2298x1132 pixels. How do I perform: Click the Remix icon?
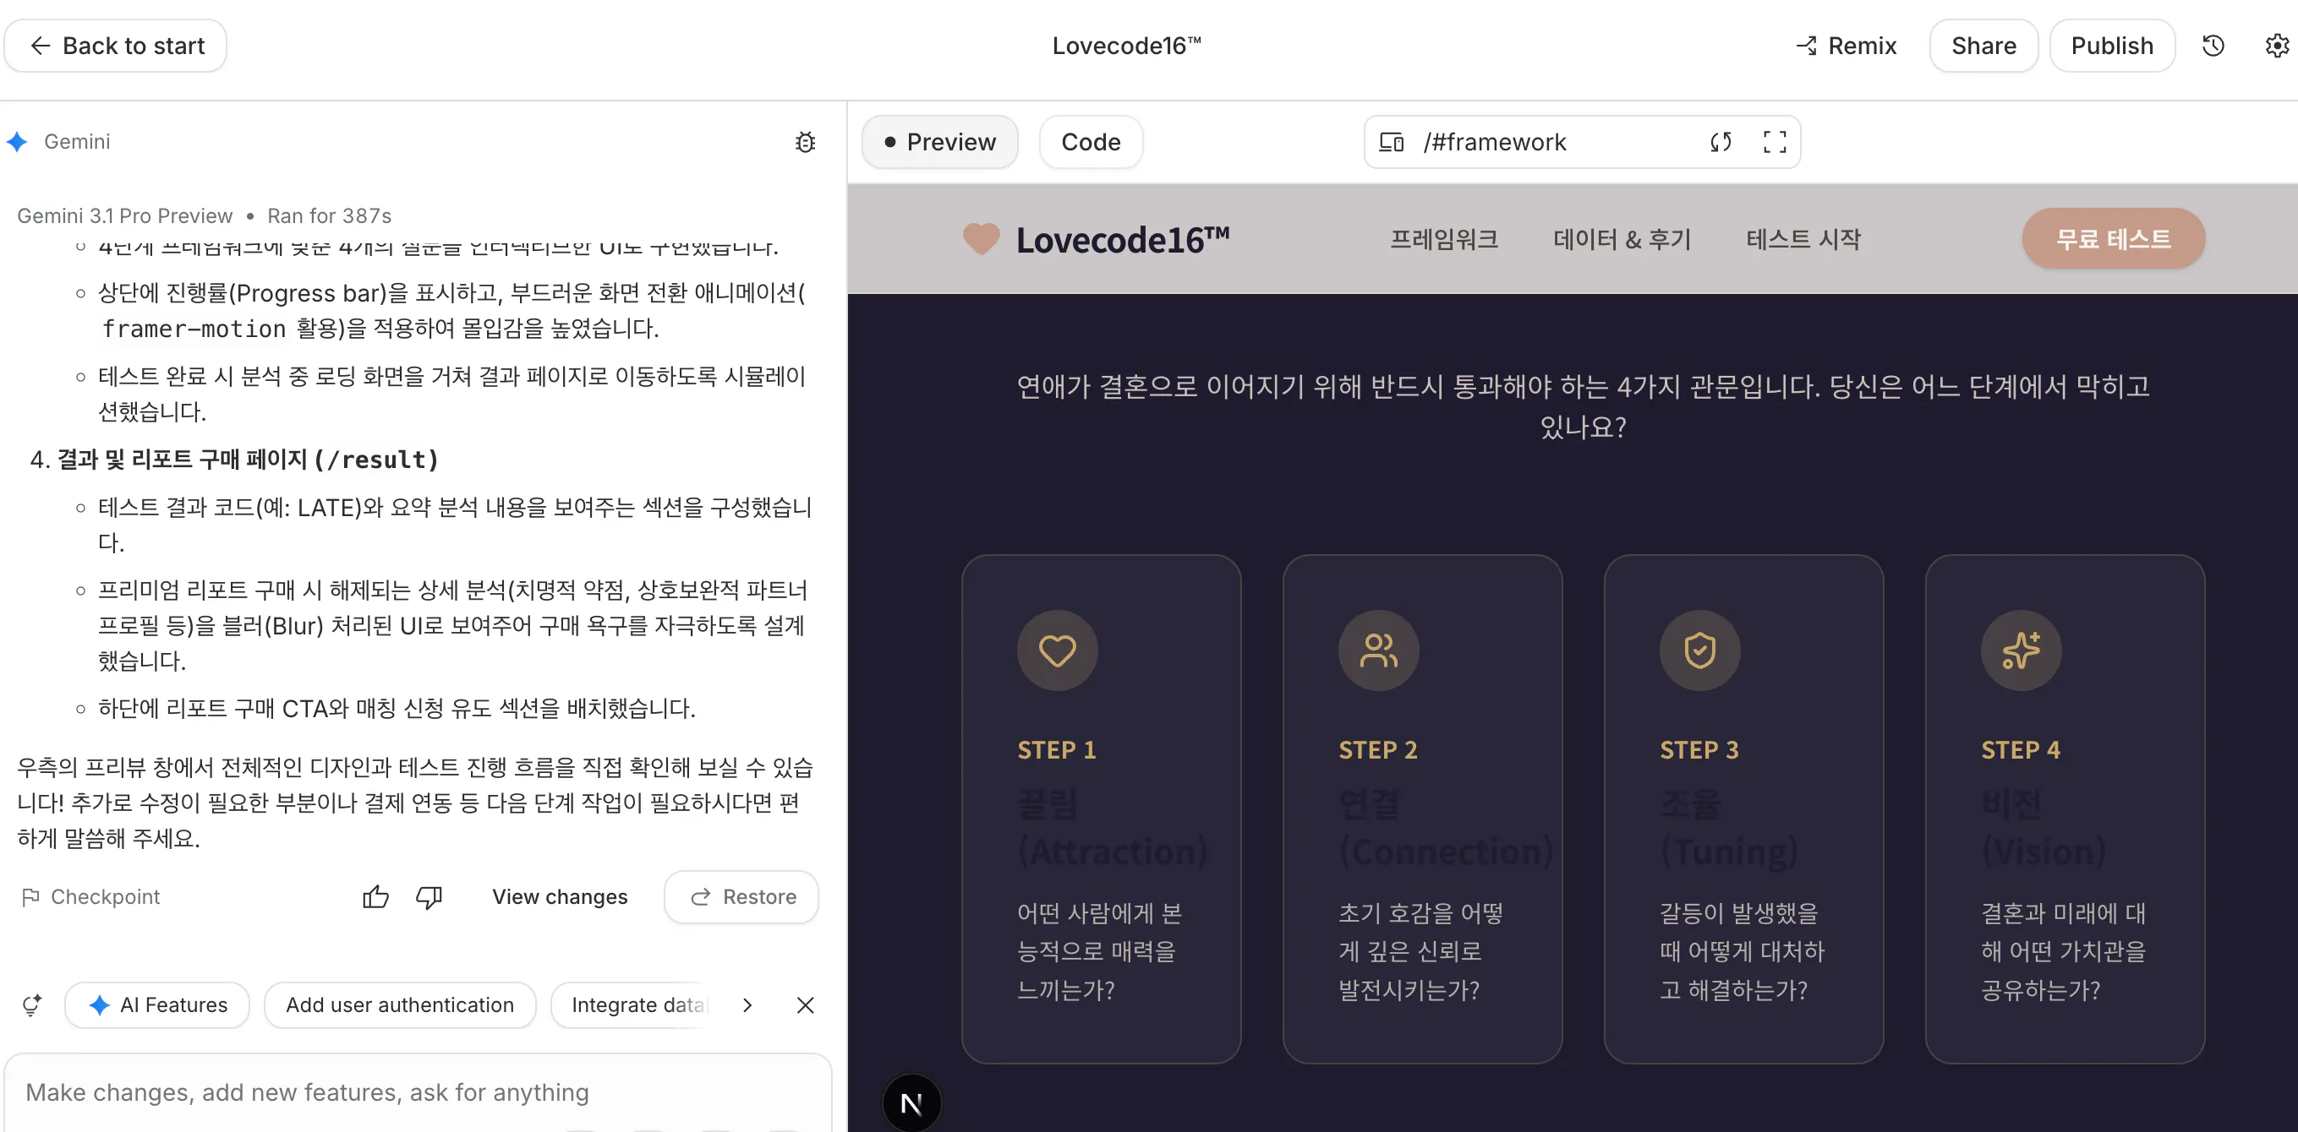[1807, 46]
